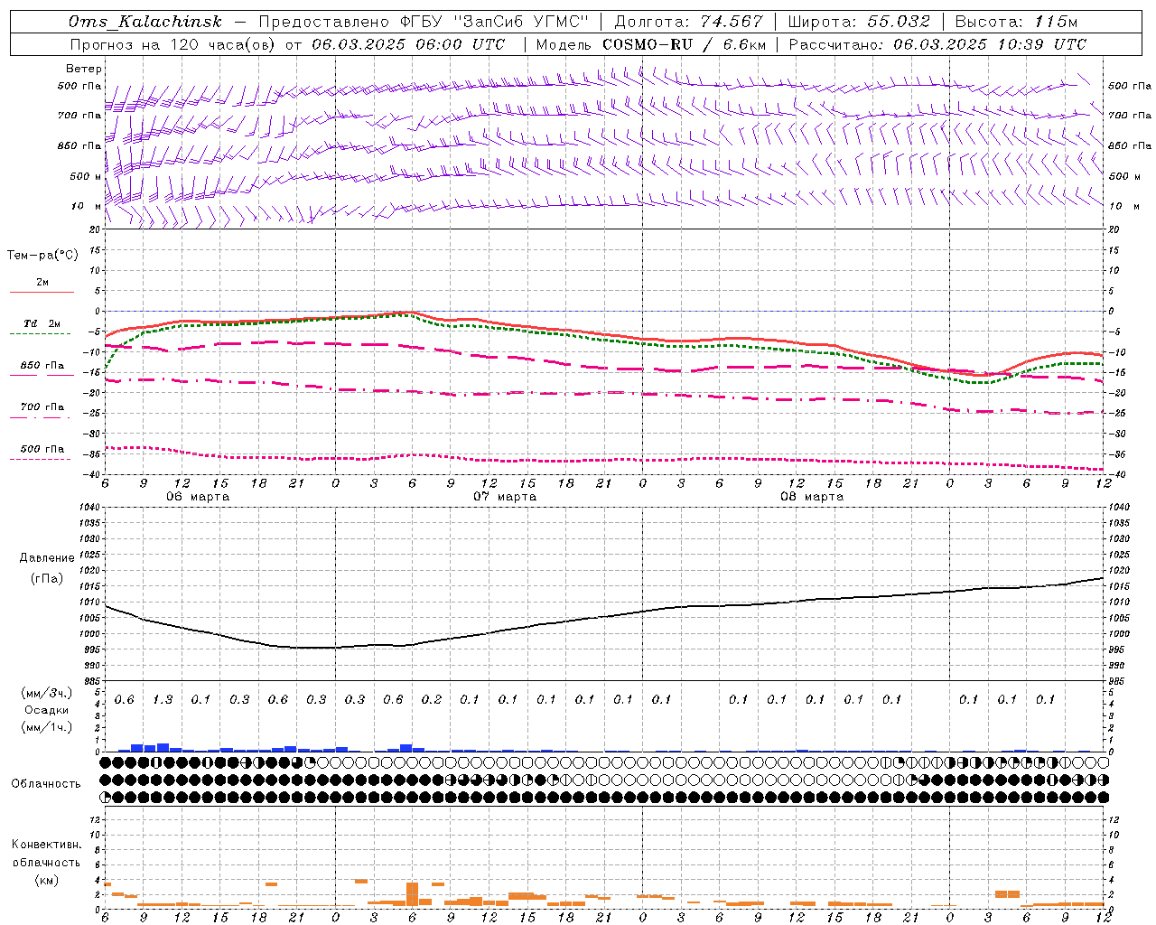The height and width of the screenshot is (925, 1156).
Task: Click the Ветер panel label
Action: click(84, 69)
